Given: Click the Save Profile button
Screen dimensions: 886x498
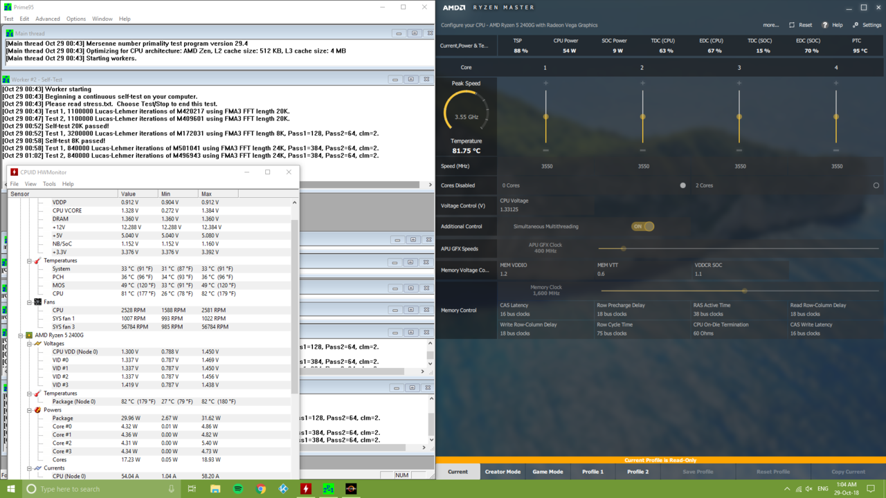Looking at the screenshot, I should pyautogui.click(x=698, y=472).
